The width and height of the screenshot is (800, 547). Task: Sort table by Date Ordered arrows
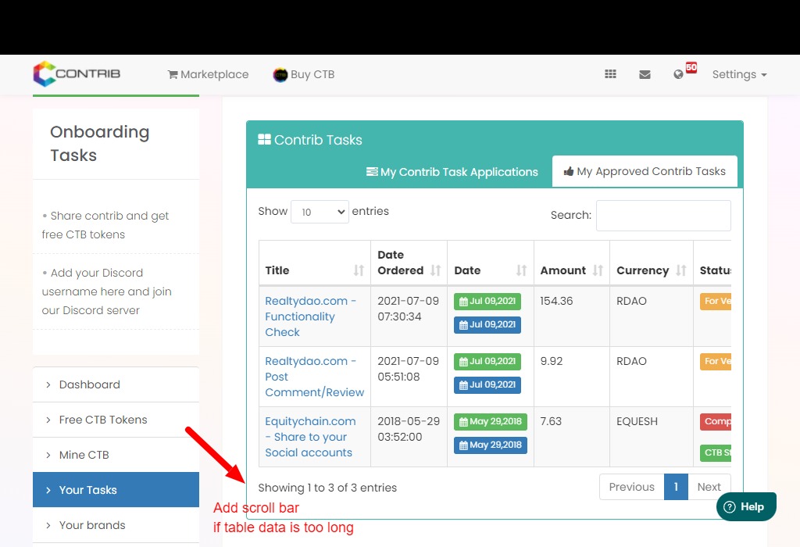point(435,270)
